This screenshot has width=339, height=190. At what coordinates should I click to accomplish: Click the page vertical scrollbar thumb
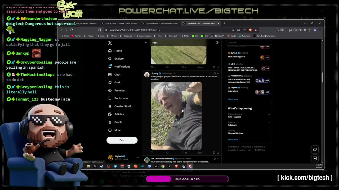click(x=322, y=77)
